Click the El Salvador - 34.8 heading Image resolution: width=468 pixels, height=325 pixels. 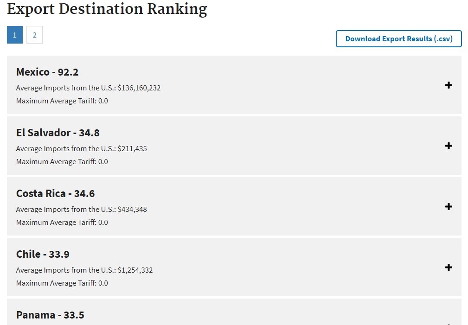(58, 133)
